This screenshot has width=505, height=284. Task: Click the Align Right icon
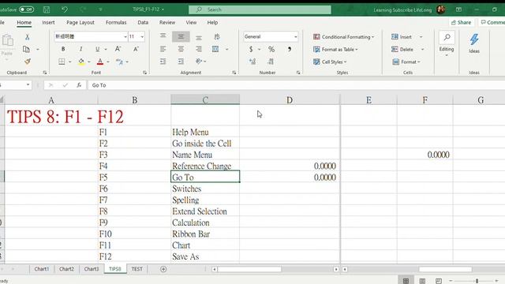pyautogui.click(x=199, y=49)
